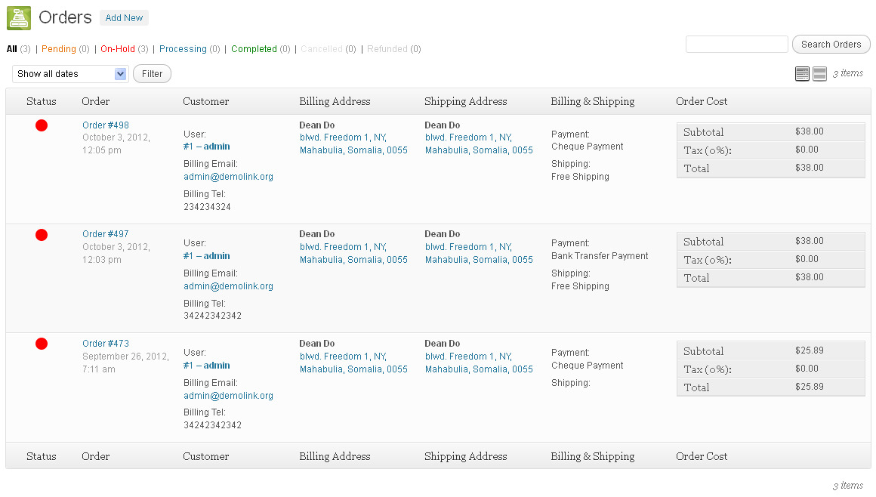
Task: Click red status dot for Order #497
Action: click(x=42, y=235)
